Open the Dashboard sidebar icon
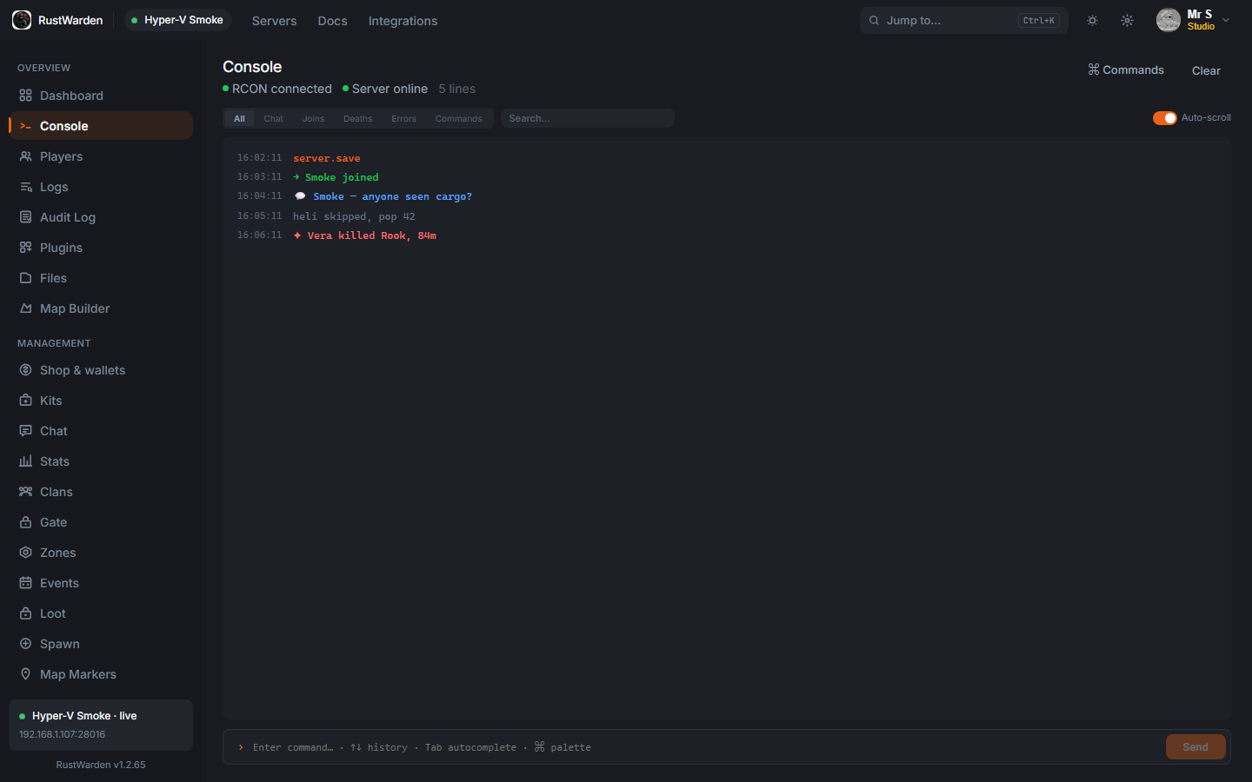Screen dimensions: 1252x782 pyautogui.click(x=25, y=96)
